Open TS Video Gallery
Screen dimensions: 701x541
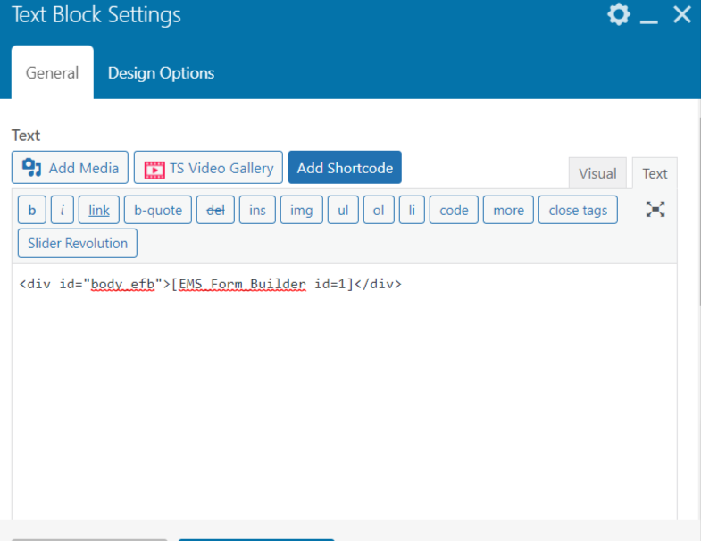pyautogui.click(x=208, y=168)
